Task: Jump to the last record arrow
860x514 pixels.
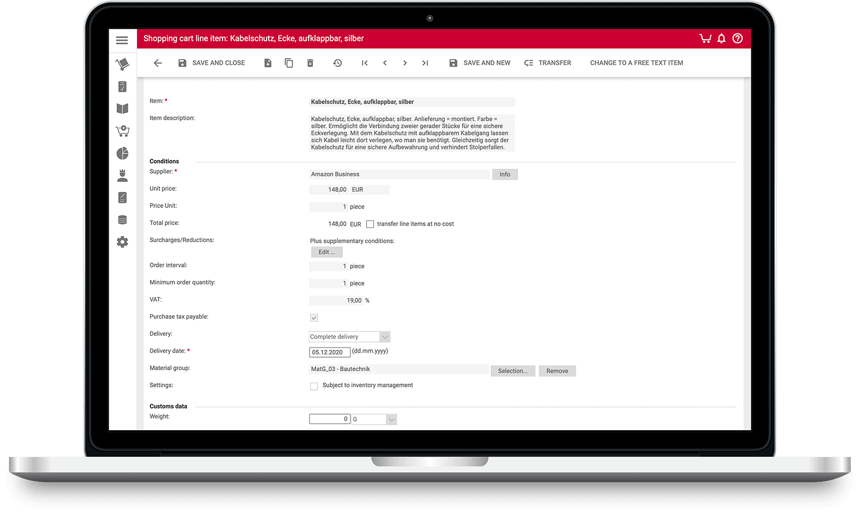Action: pos(425,63)
